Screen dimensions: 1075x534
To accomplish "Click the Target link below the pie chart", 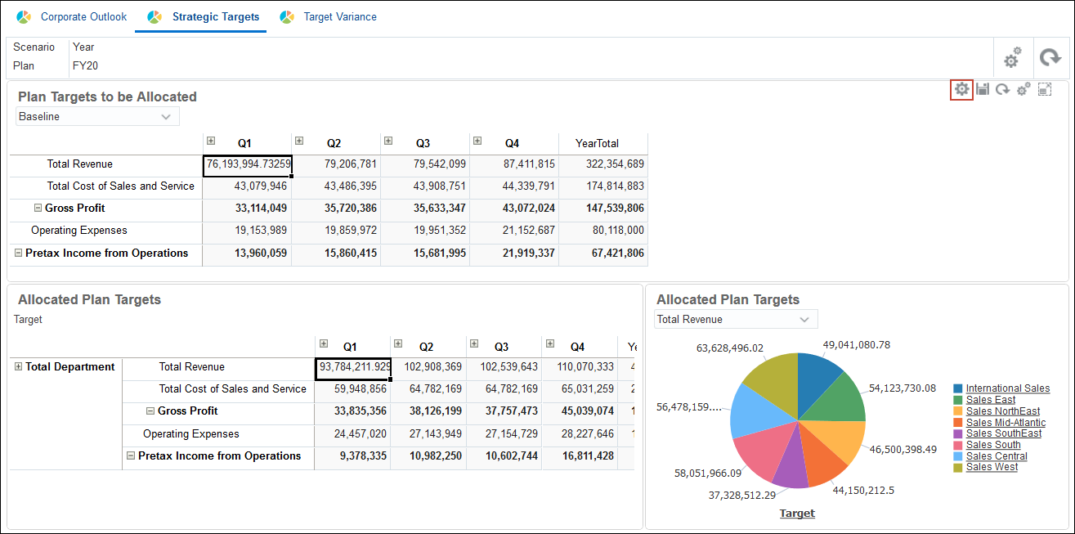I will point(797,513).
